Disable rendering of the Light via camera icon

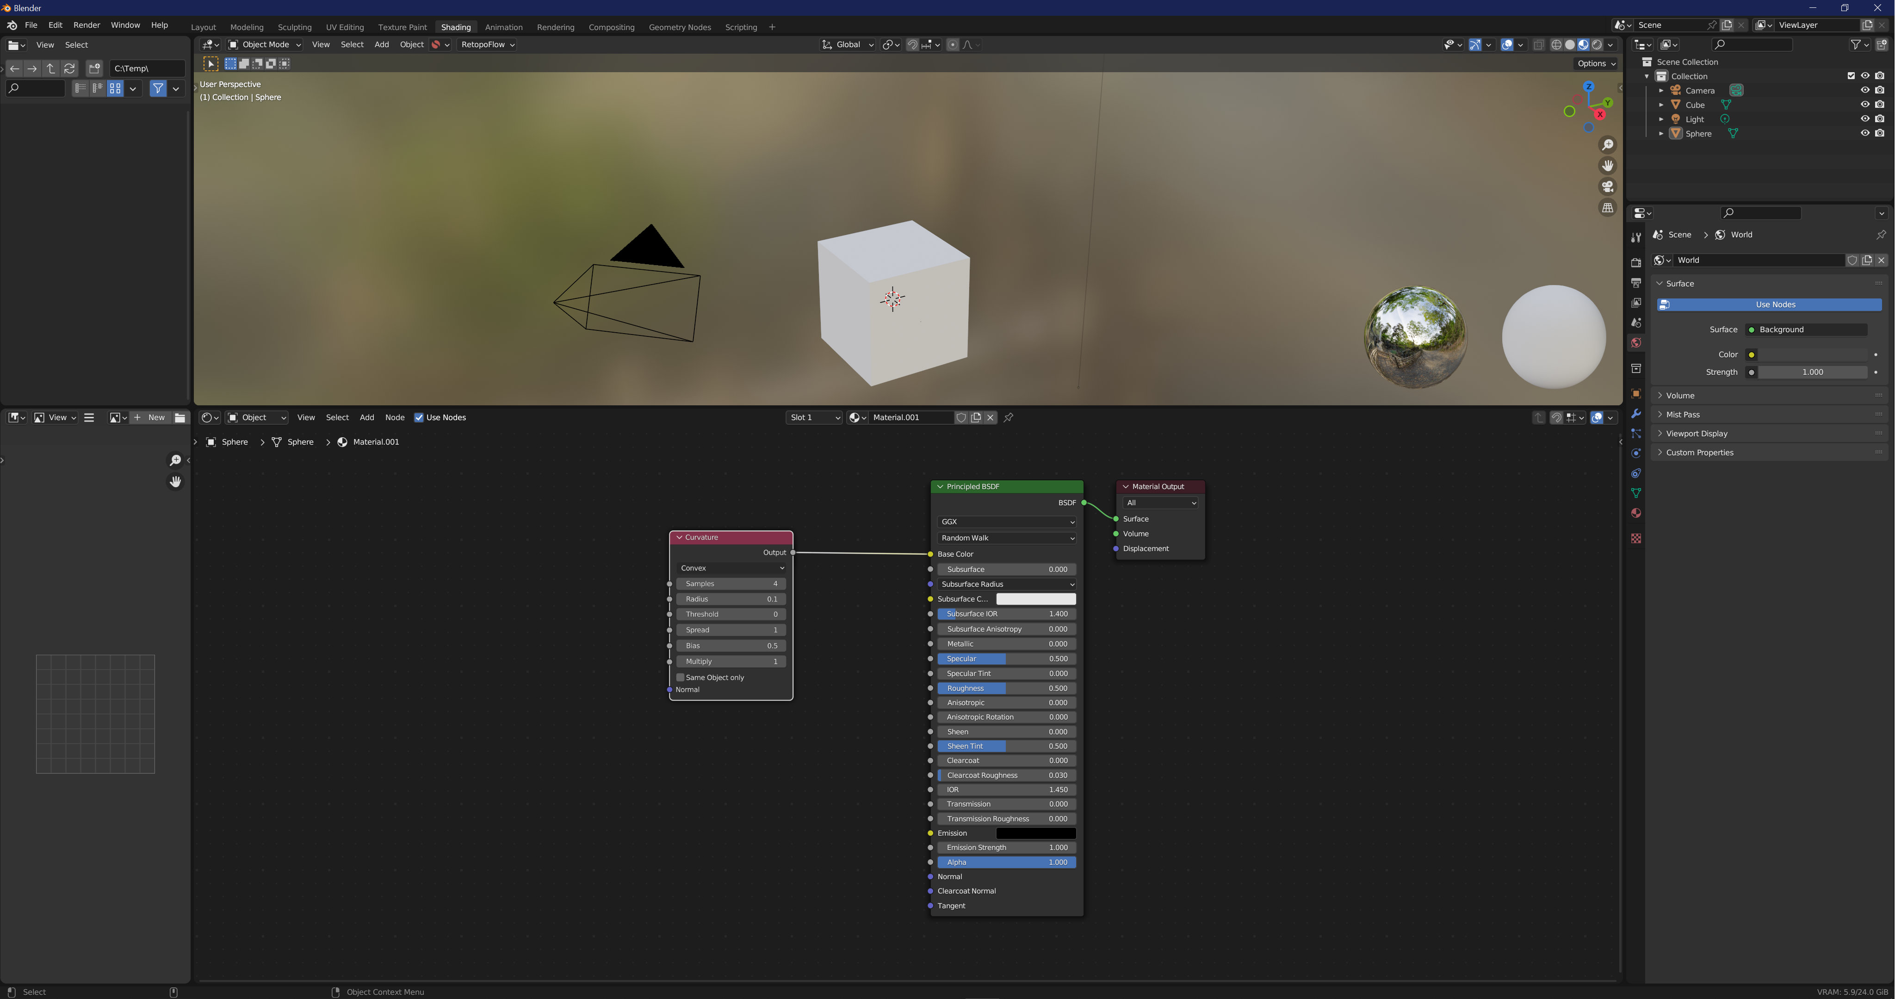(1880, 118)
